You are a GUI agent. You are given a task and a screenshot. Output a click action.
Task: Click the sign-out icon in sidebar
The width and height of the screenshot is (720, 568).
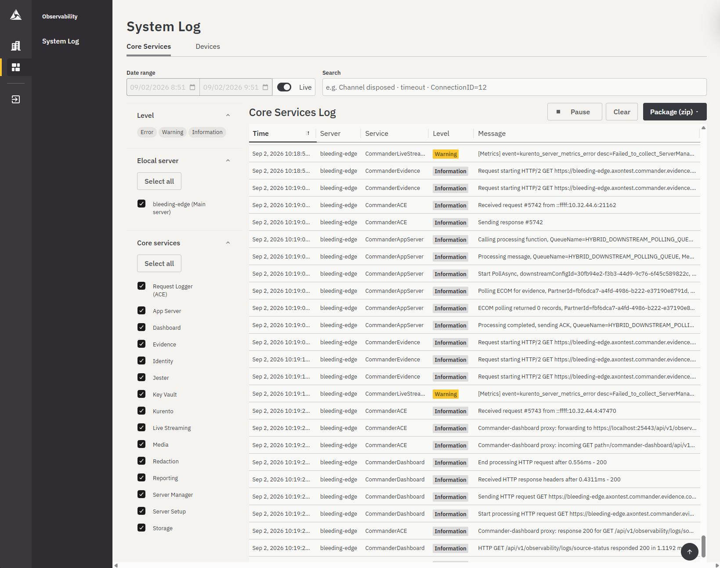click(16, 99)
